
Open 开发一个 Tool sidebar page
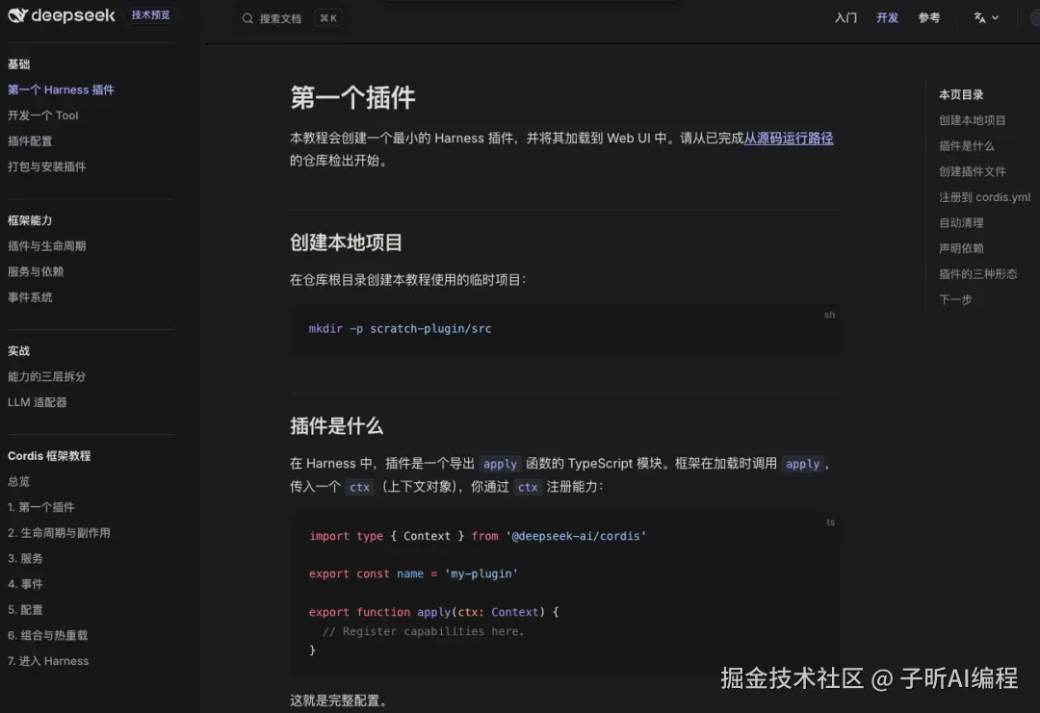click(x=43, y=115)
